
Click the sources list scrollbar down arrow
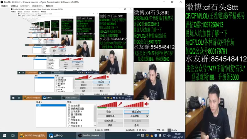tap(95, 125)
